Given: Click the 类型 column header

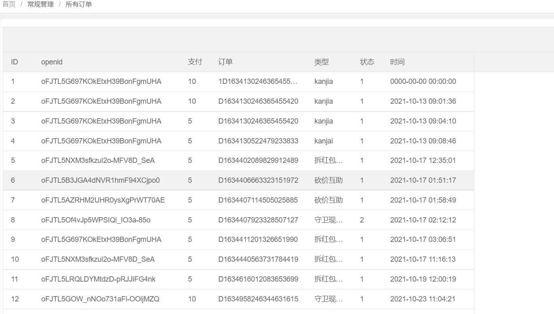Looking at the screenshot, I should pos(321,62).
